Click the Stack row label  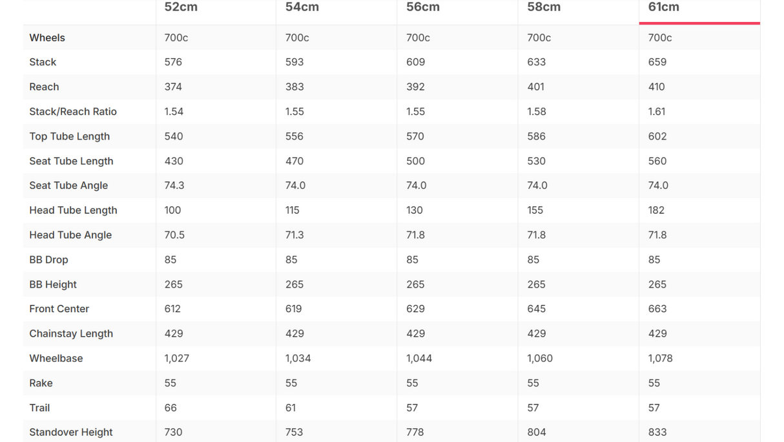[43, 62]
